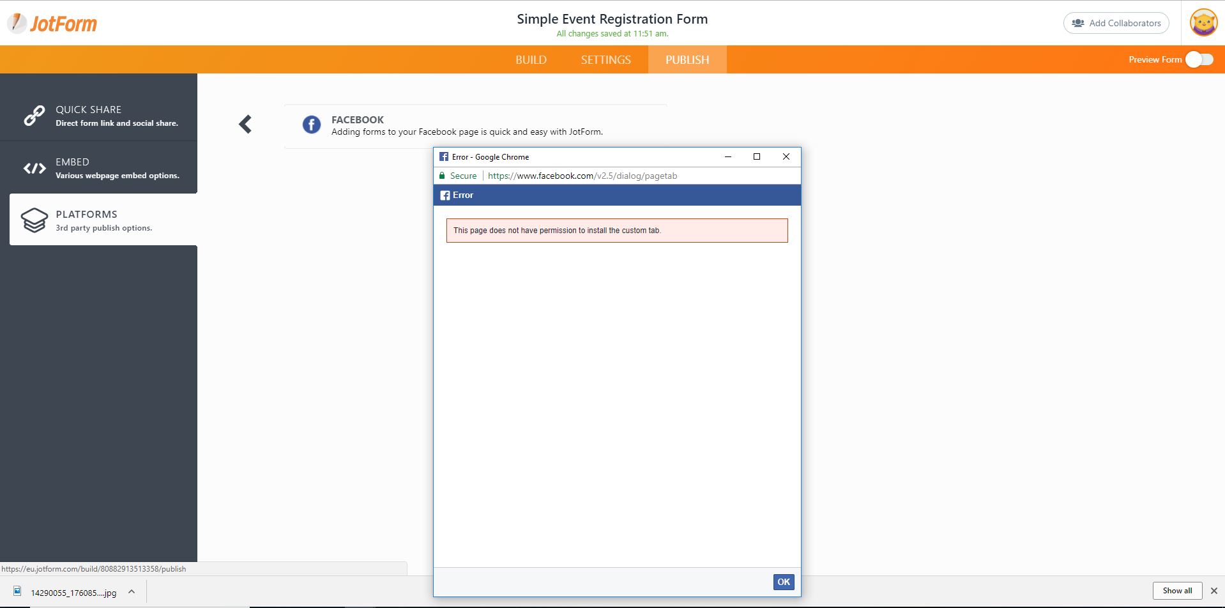Viewport: 1225px width, 608px height.
Task: Switch to the SETTINGS tab
Action: click(605, 59)
